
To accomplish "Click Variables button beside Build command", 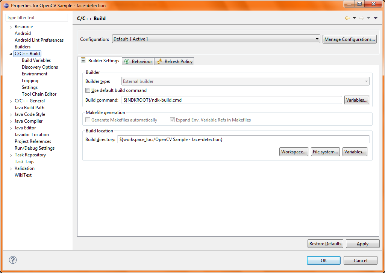I will (x=356, y=100).
